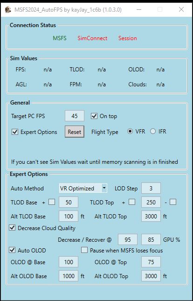This screenshot has height=301, width=193.
Task: Uncheck the On top checkbox
Action: pyautogui.click(x=94, y=116)
